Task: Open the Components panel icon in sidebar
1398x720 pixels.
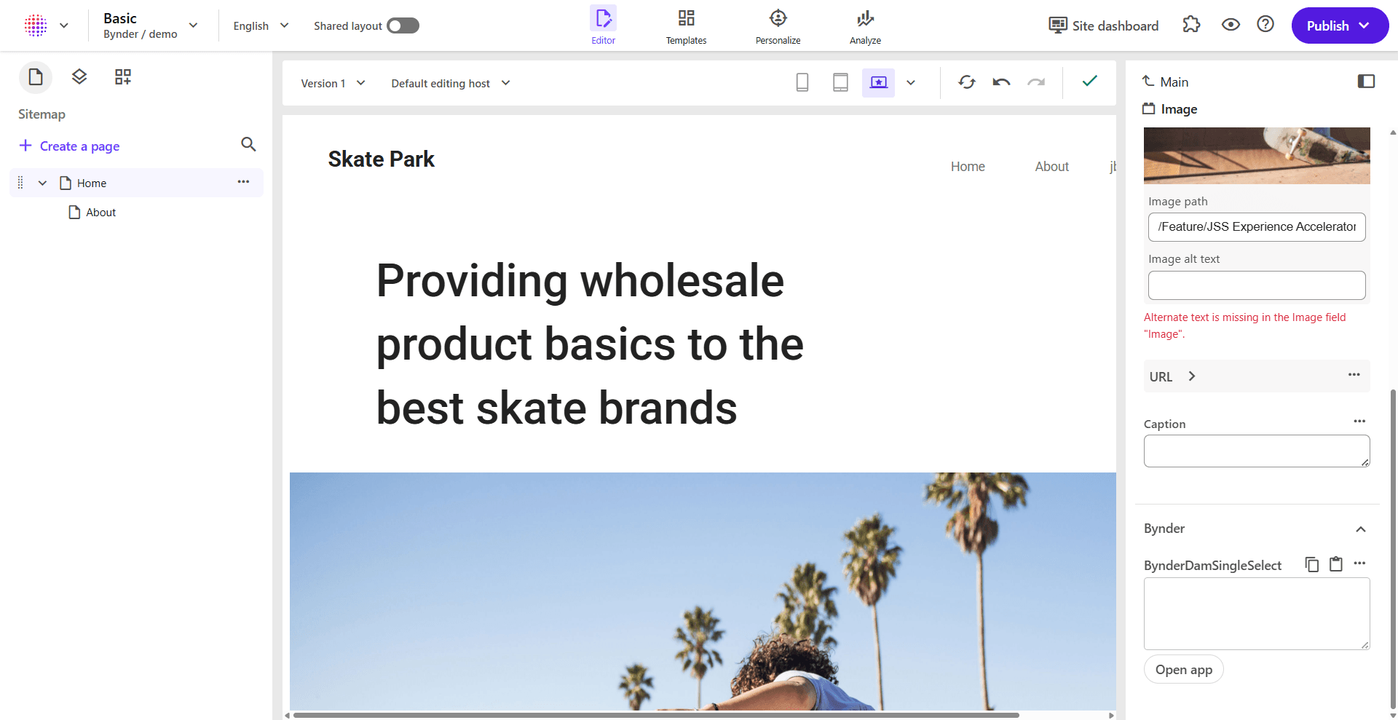Action: pyautogui.click(x=123, y=77)
